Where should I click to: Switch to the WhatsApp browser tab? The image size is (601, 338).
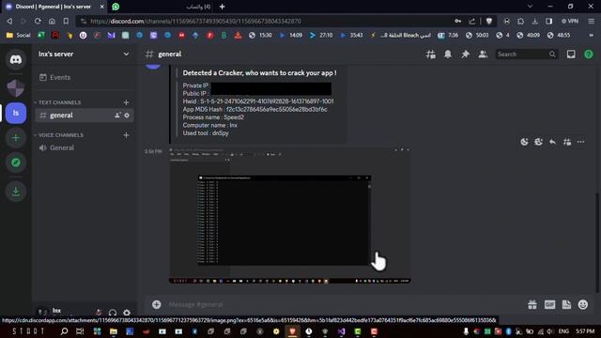point(162,7)
